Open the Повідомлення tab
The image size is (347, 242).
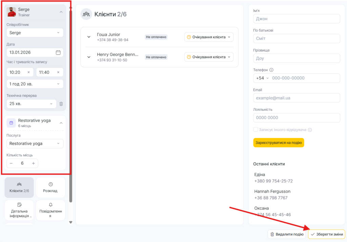50,210
